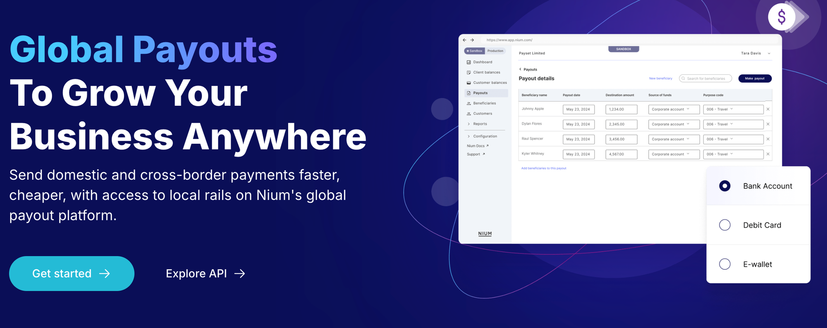Focus the Search for beneficiaries field
Image resolution: width=827 pixels, height=328 pixels.
coord(705,78)
